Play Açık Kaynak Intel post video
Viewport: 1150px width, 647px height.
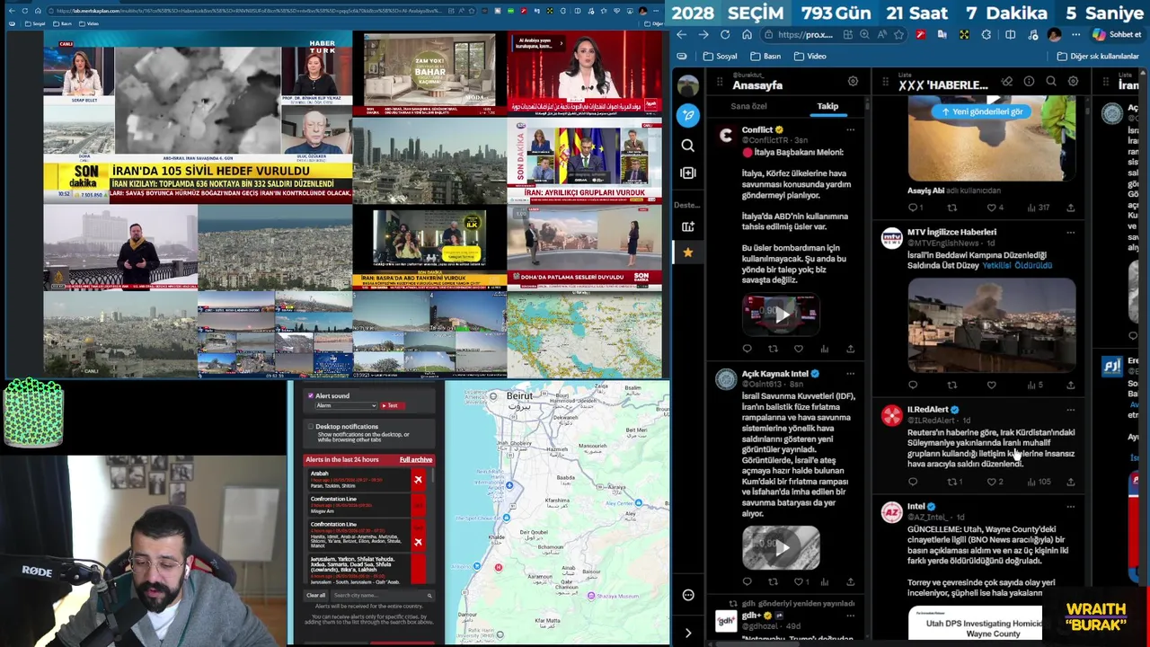coord(781,547)
